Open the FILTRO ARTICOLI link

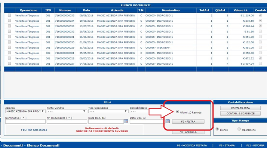[x=34, y=130]
